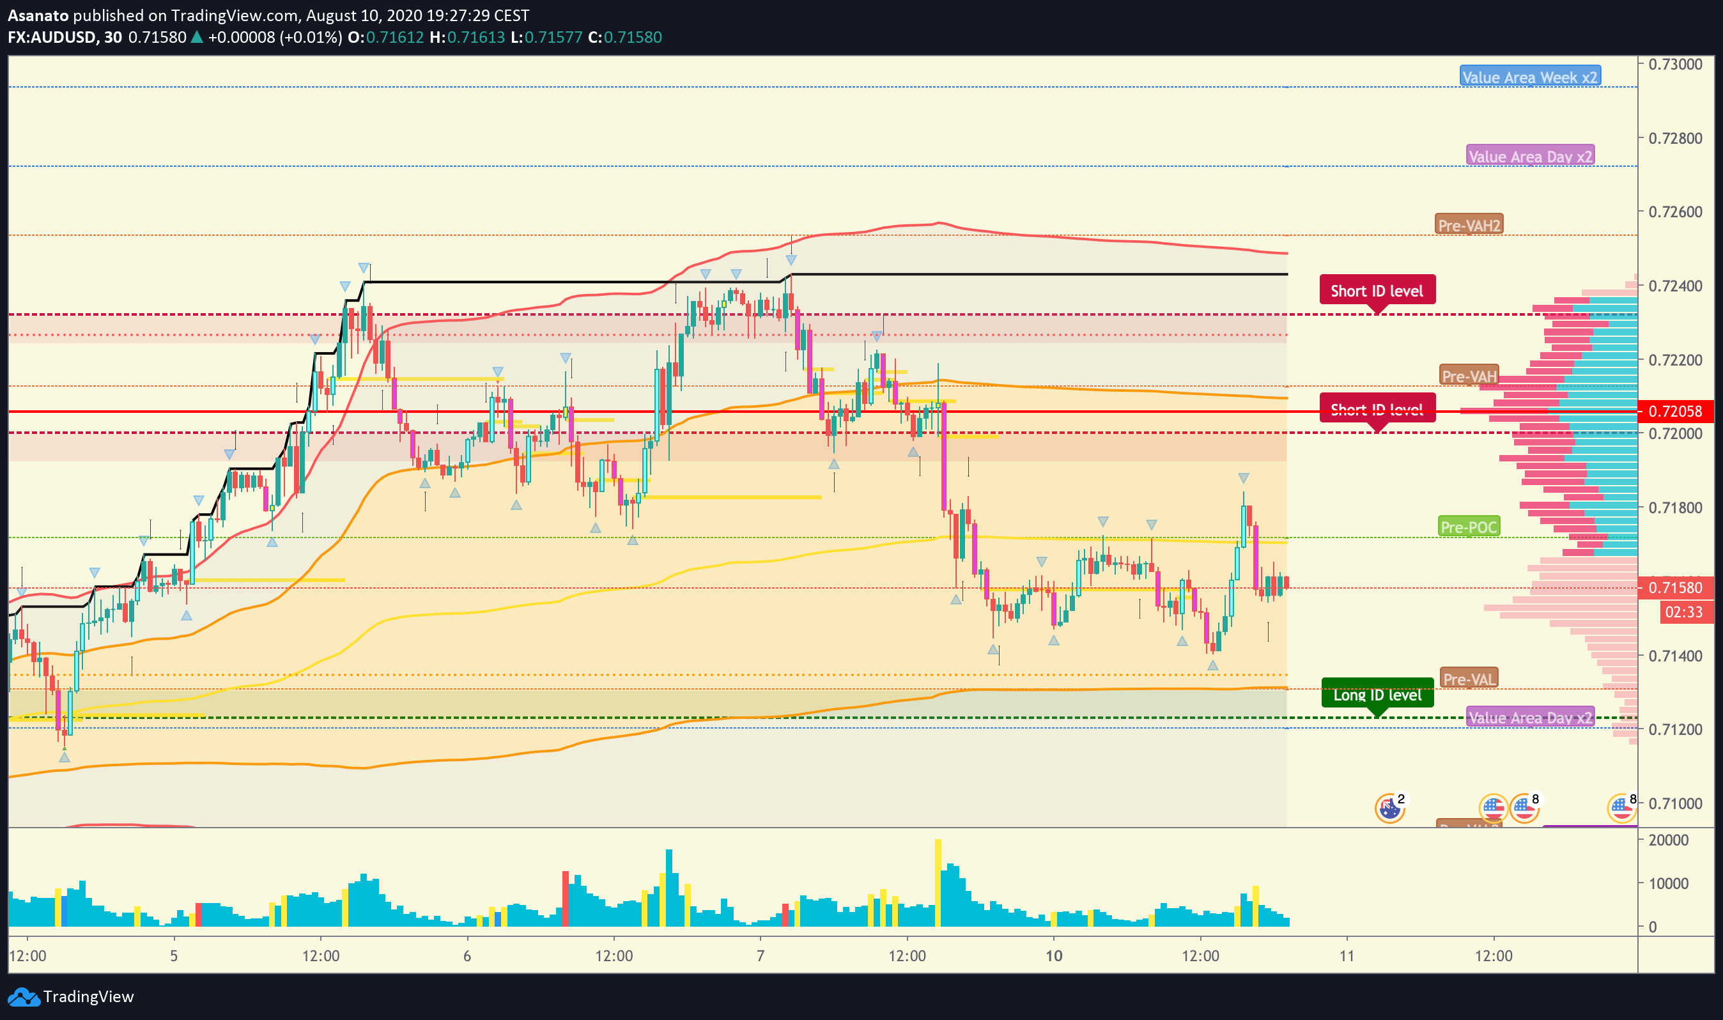This screenshot has height=1020, width=1723.
Task: Click the author name Asanato
Action: [38, 15]
